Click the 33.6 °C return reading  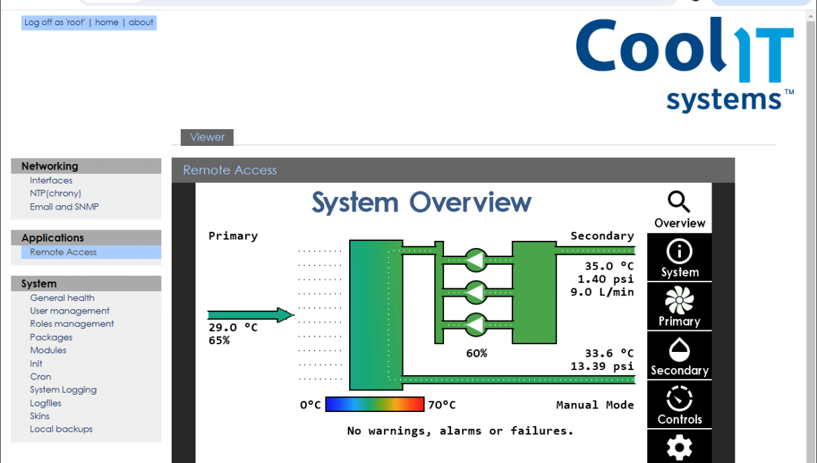(609, 353)
